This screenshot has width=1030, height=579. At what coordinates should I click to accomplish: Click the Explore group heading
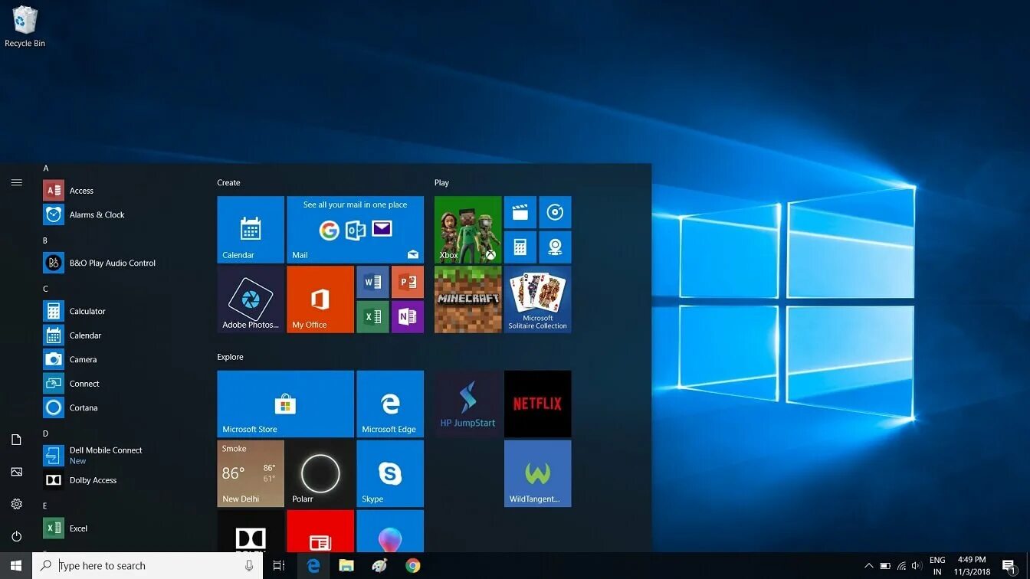pos(230,357)
